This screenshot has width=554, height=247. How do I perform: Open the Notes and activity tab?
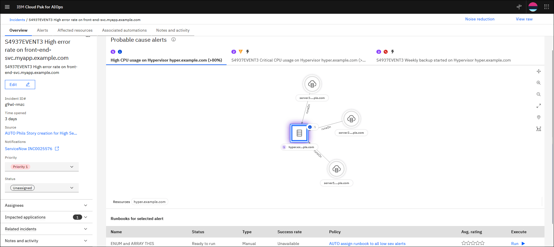point(173,30)
